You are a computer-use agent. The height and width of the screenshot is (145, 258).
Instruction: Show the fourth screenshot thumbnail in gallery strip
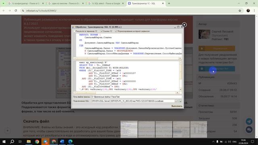pyautogui.click(x=181, y=129)
